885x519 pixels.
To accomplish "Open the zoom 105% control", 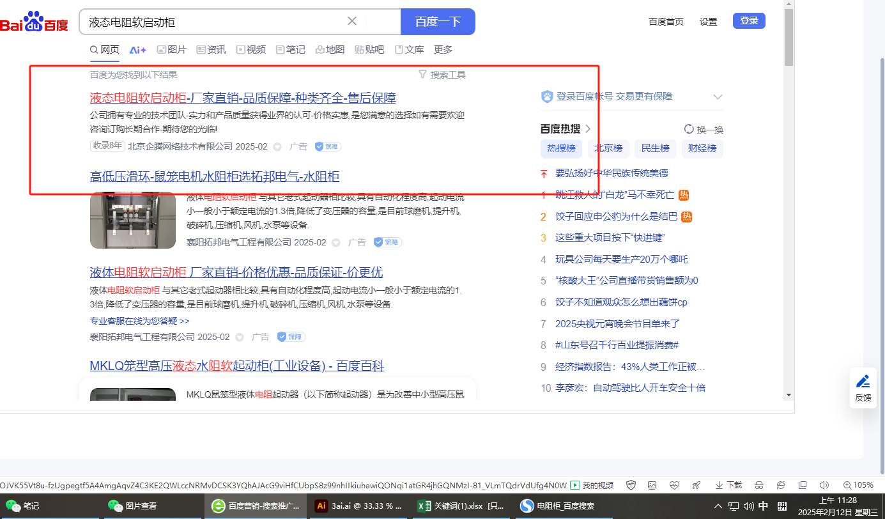I will pos(858,485).
